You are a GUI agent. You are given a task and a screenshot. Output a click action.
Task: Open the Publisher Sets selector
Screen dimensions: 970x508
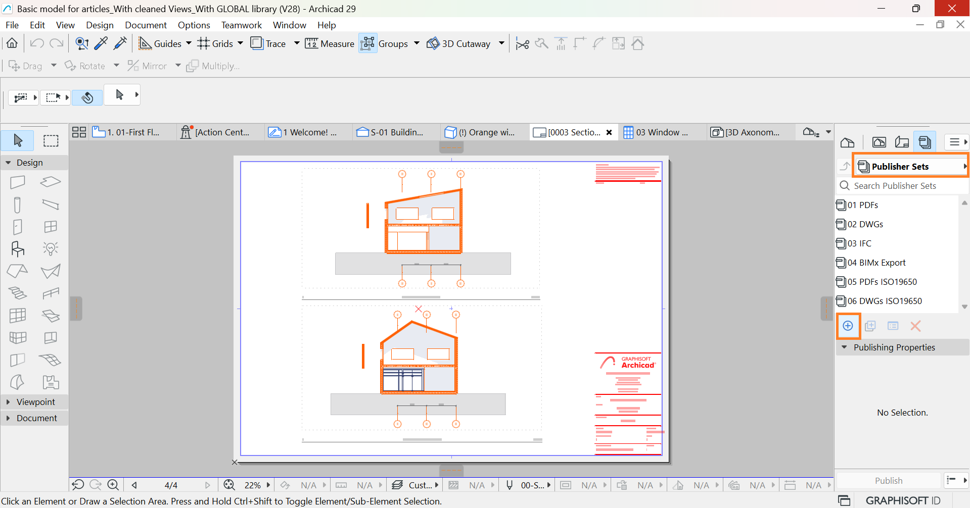[x=911, y=166]
